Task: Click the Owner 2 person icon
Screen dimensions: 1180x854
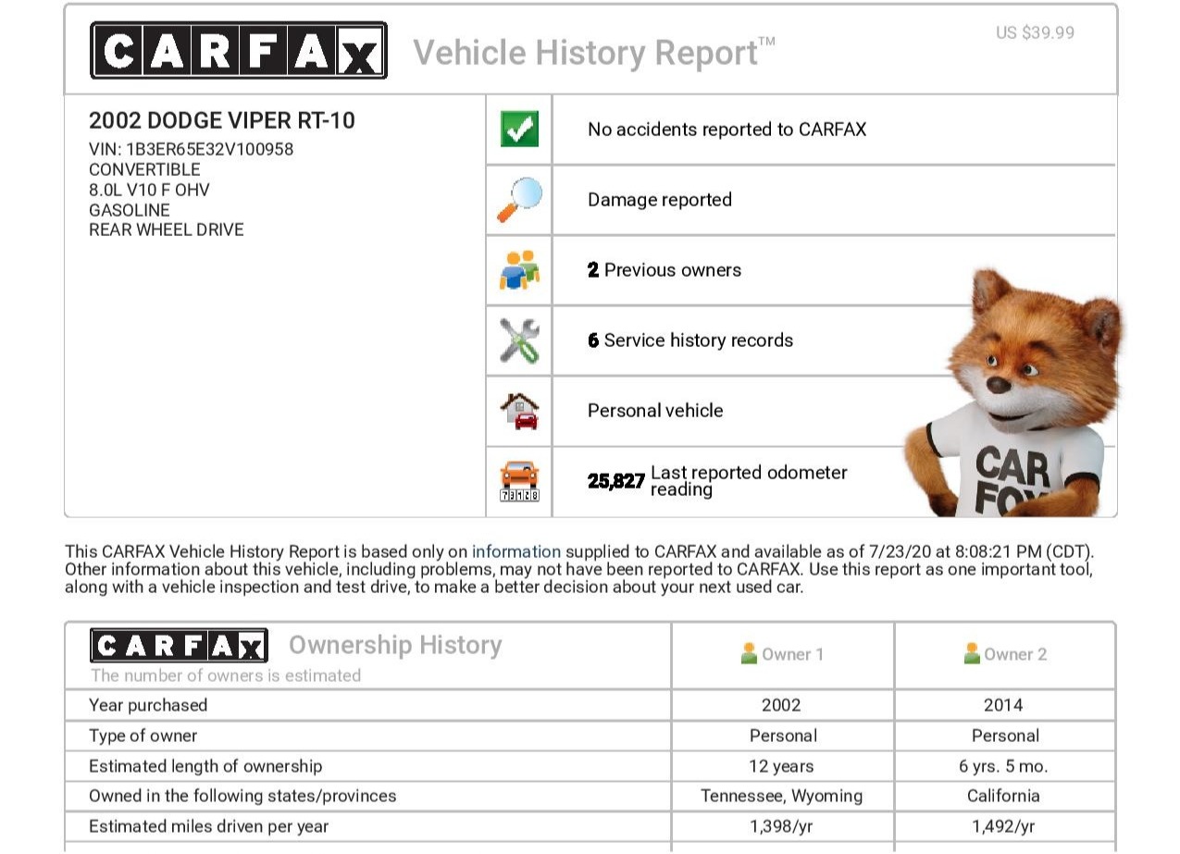Action: point(972,654)
